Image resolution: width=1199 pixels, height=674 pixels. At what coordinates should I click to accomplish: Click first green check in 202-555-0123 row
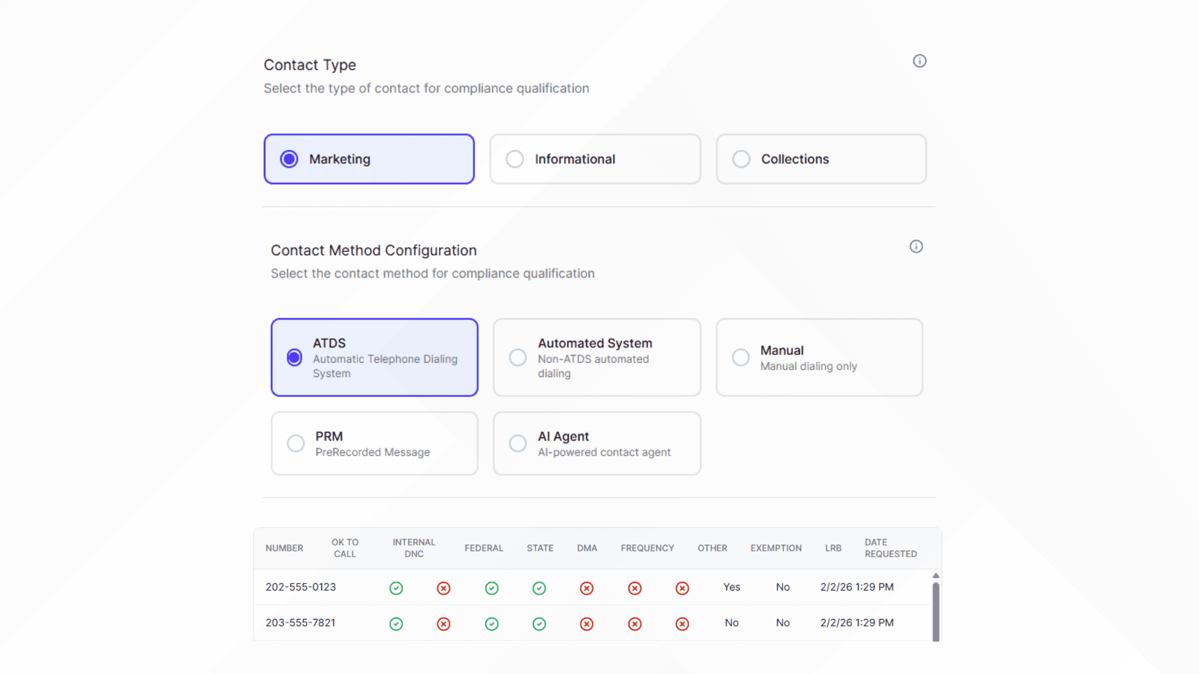tap(396, 588)
